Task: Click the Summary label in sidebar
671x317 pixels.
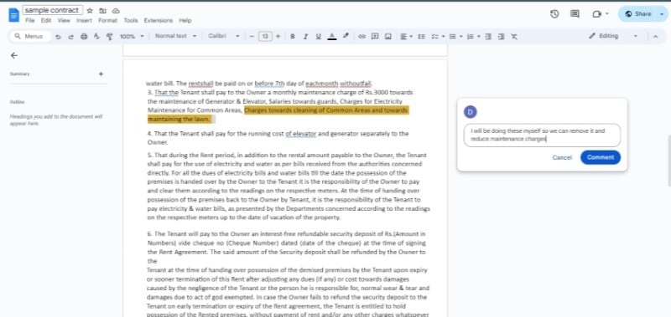Action: click(20, 74)
